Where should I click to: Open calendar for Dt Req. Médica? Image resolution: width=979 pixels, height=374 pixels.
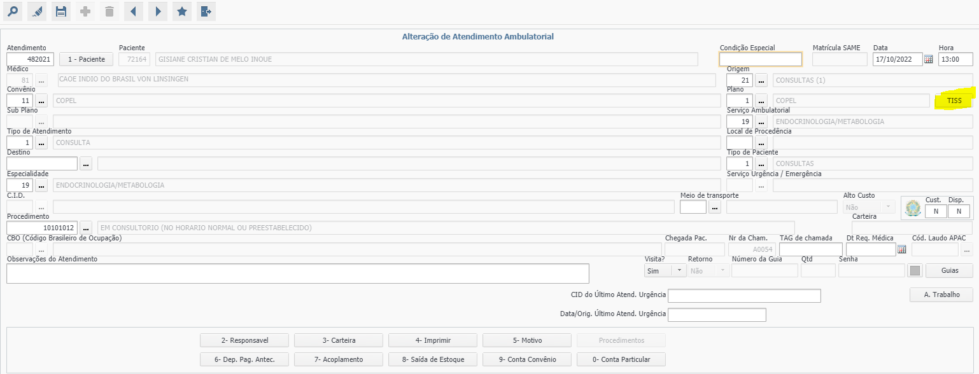click(x=901, y=249)
